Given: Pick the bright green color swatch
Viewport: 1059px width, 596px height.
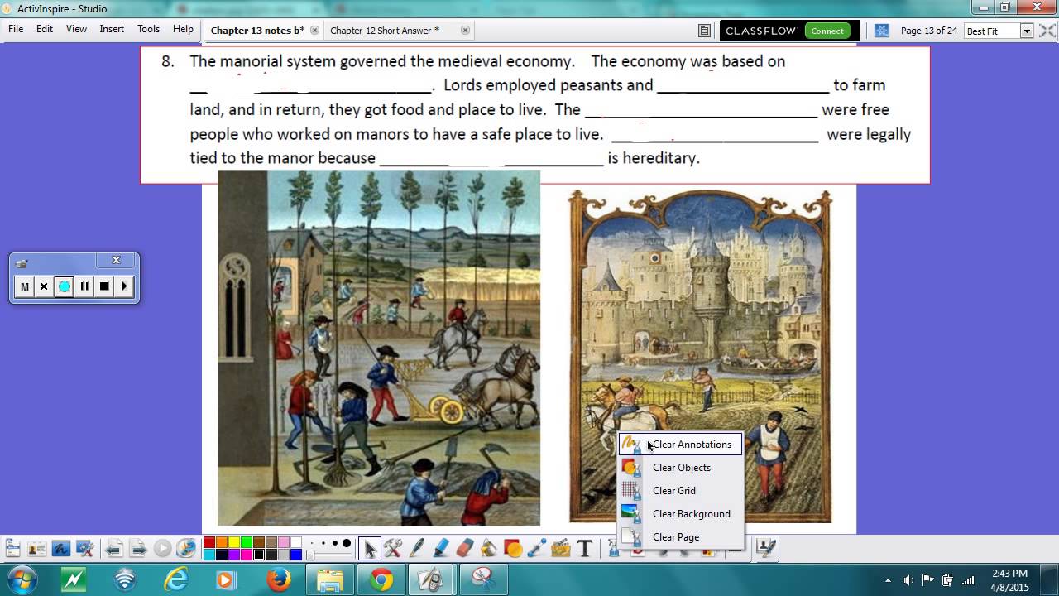Looking at the screenshot, I should coord(246,543).
